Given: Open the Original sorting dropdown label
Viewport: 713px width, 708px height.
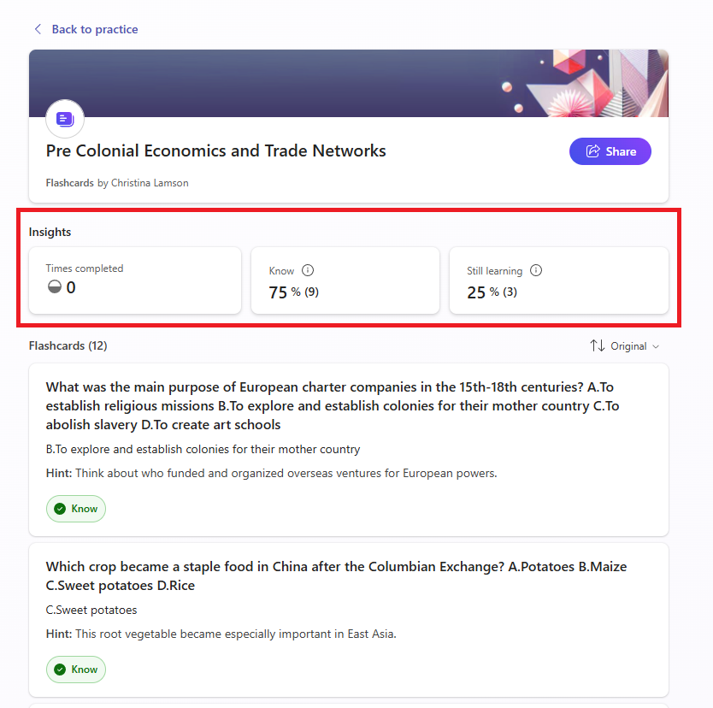Looking at the screenshot, I should pos(628,346).
